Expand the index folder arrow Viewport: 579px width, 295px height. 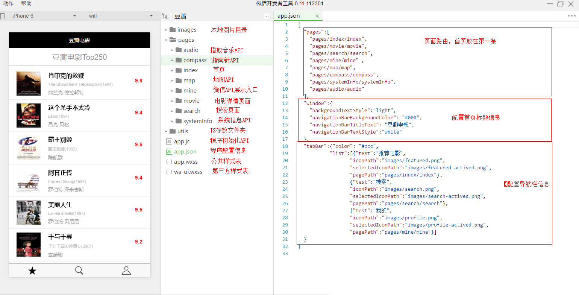(172, 70)
